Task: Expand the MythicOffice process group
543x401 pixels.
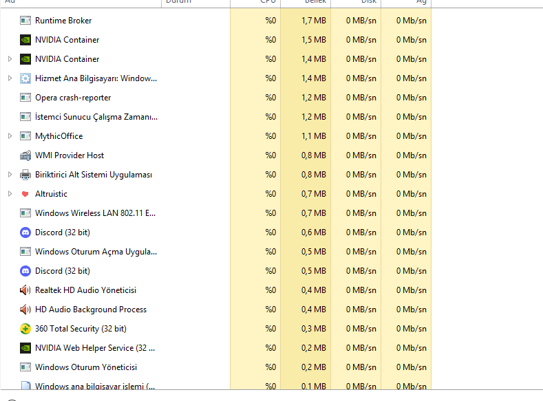Action: 10,136
